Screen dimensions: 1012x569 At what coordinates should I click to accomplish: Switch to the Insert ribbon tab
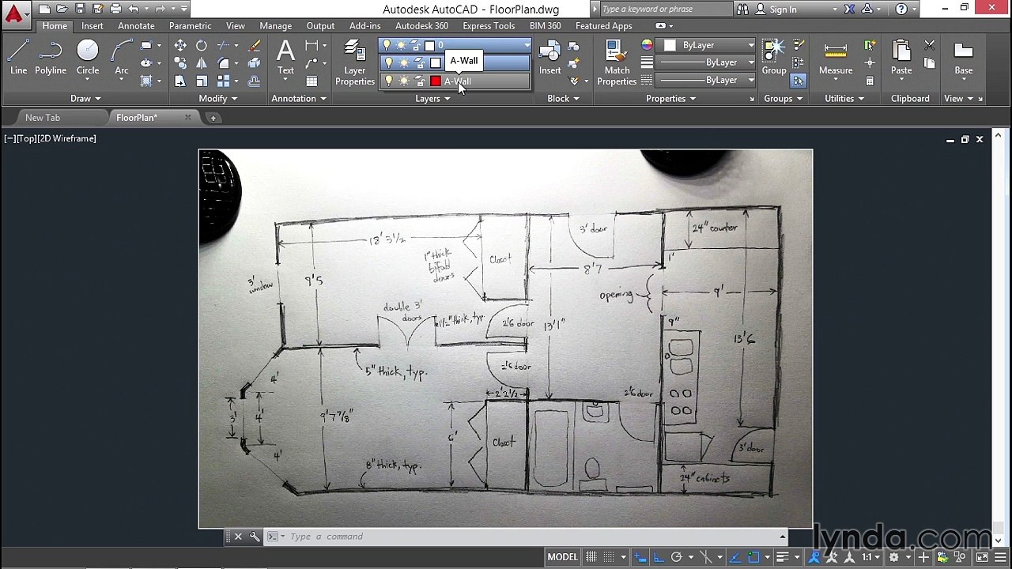tap(93, 26)
